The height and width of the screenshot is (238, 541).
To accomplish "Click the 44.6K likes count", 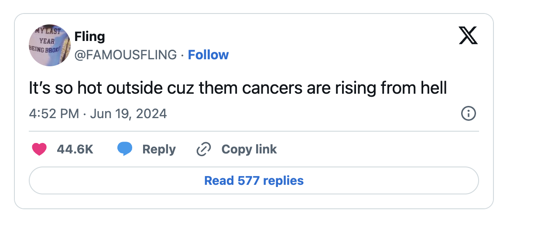I will point(75,149).
